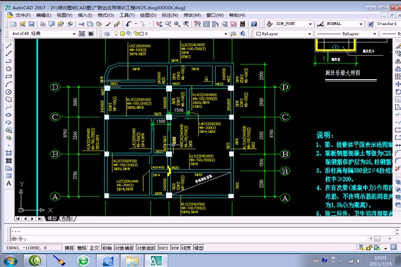Toggle 正交 ortho mode in status bar
Image resolution: width=401 pixels, height=267 pixels.
pos(94,248)
